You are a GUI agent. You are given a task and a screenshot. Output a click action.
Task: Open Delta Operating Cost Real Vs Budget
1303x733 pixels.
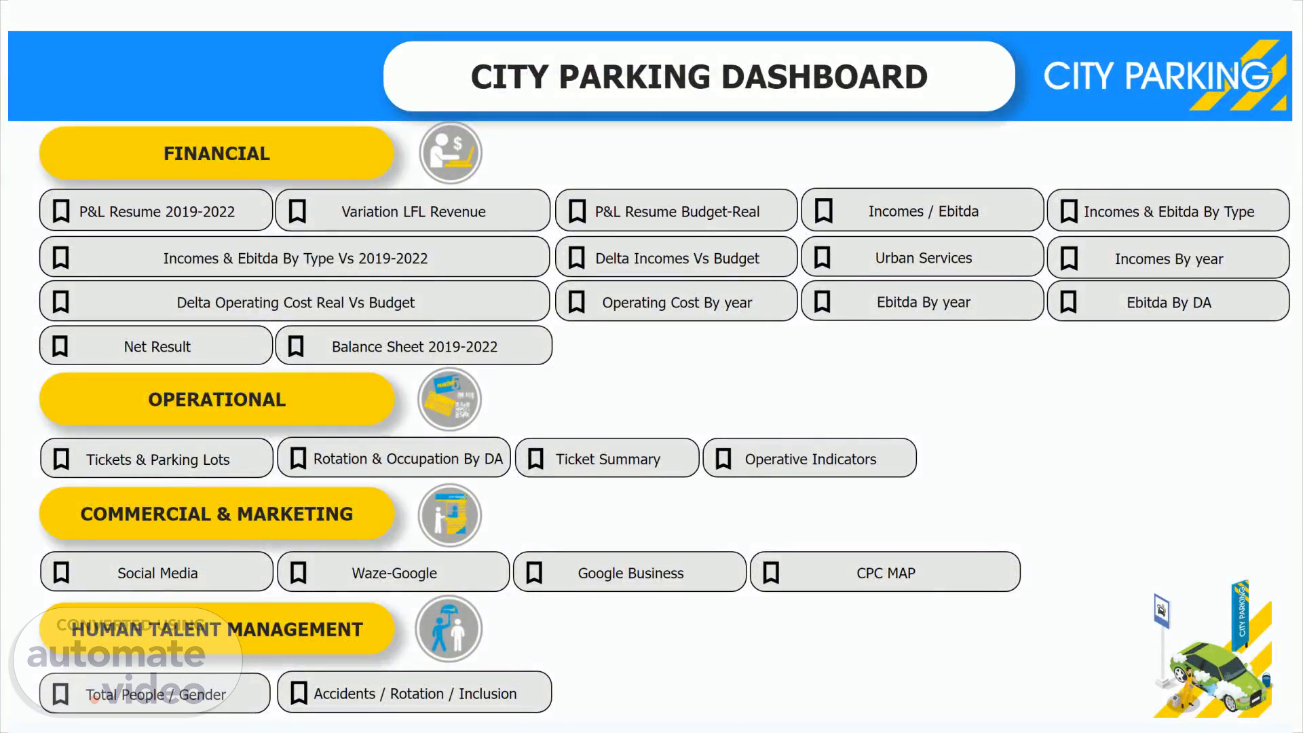[295, 302]
